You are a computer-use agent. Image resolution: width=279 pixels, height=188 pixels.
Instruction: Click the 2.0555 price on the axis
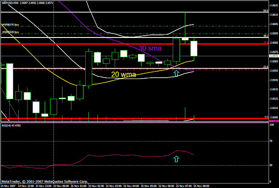click(274, 71)
